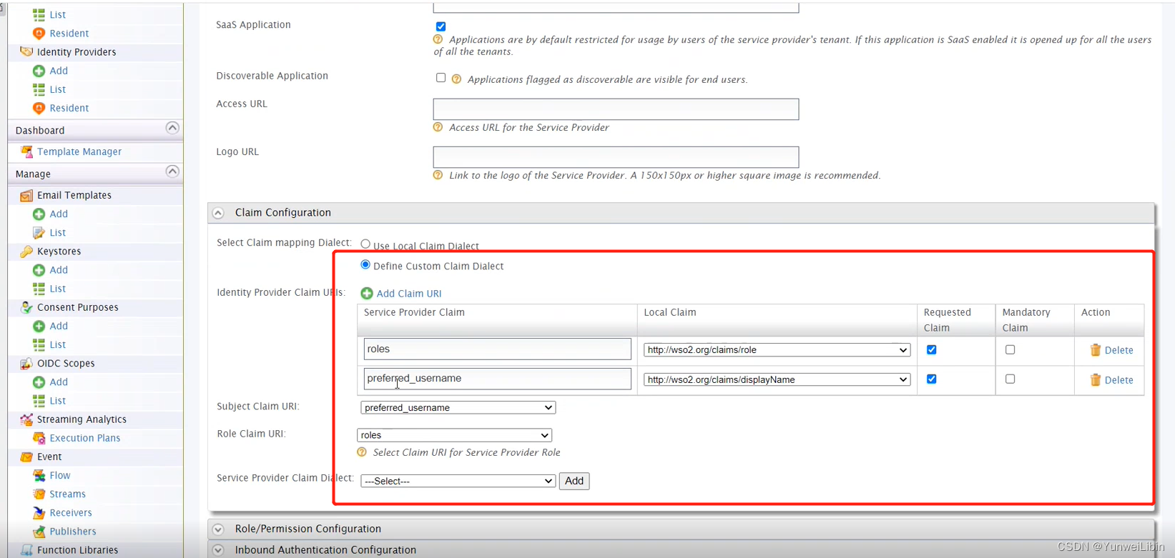Open the Subject Claim URI dropdown
This screenshot has width=1175, height=558.
[x=458, y=407]
